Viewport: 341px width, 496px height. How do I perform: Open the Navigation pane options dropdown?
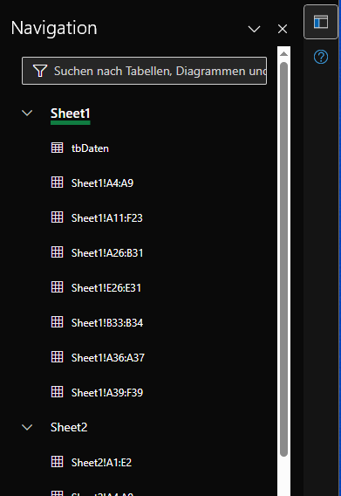[x=254, y=29]
